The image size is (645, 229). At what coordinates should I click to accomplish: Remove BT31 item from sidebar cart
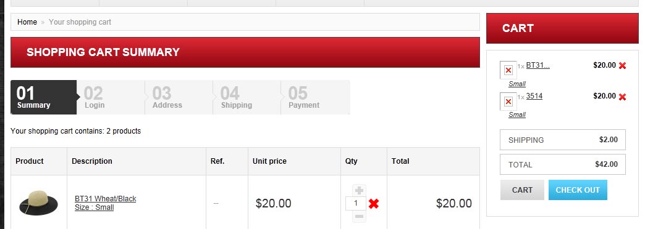[622, 65]
